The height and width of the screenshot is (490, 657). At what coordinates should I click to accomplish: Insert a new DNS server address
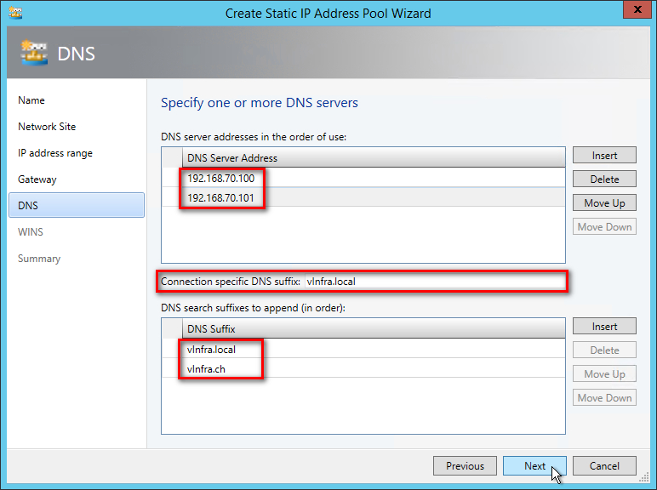click(604, 156)
